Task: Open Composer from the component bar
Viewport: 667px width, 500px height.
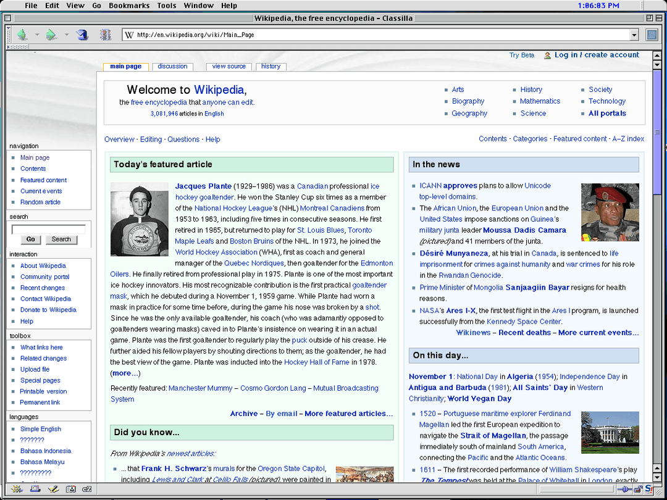Action: click(53, 489)
